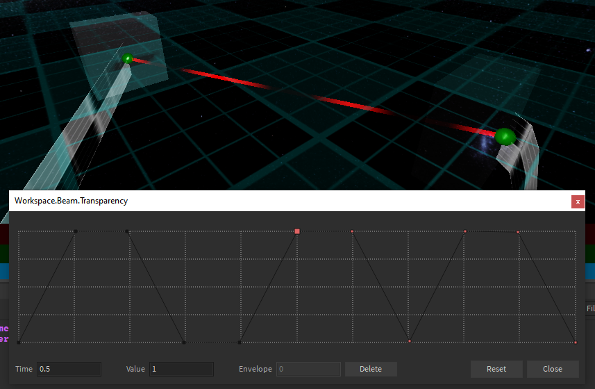Select the top keypoint at time 0.2
Screen dimensions: 595x389
127,231
